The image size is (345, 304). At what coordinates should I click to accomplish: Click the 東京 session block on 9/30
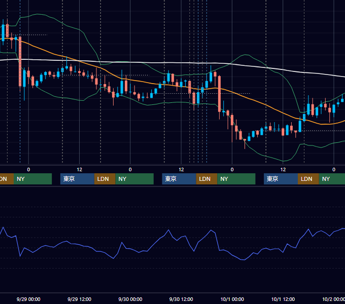point(179,179)
